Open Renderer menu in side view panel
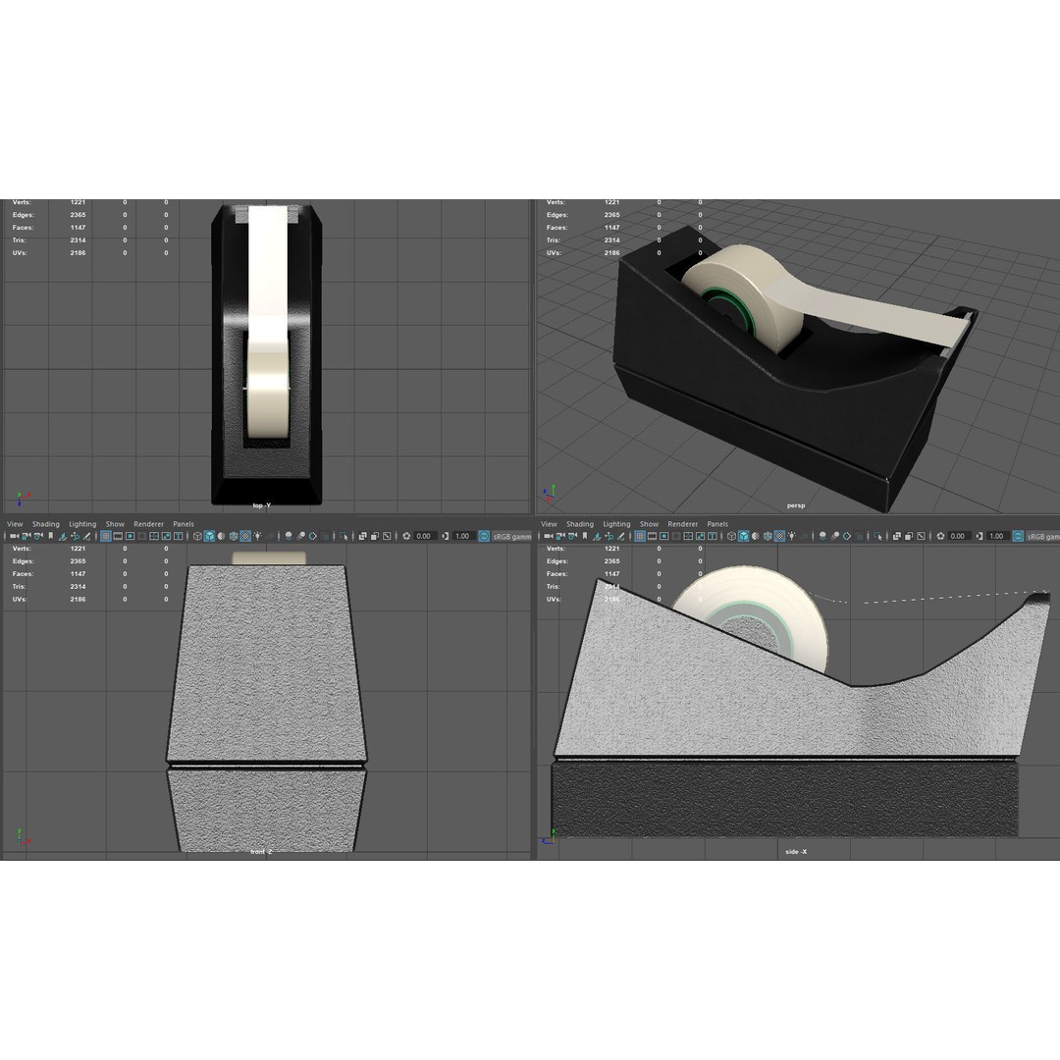This screenshot has width=1060, height=1060. [683, 524]
